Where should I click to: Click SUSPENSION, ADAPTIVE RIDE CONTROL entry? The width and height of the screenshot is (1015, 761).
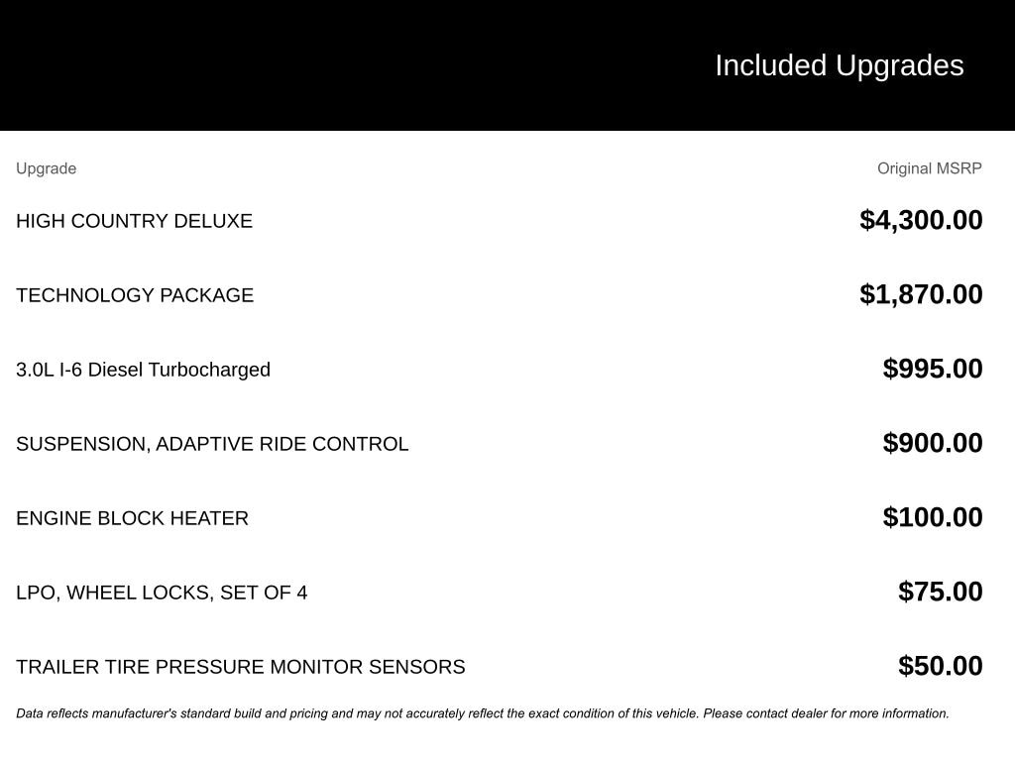coord(212,444)
